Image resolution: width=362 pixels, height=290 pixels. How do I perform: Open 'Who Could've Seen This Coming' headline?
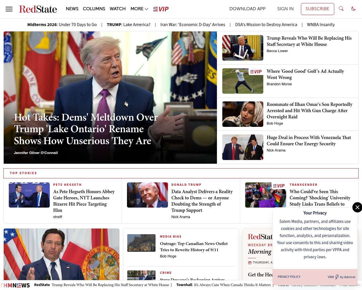click(320, 198)
